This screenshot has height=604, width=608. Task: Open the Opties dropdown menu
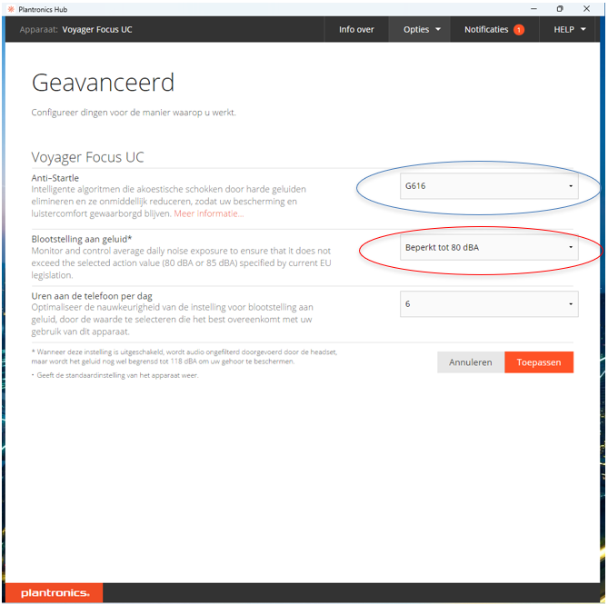coord(419,29)
